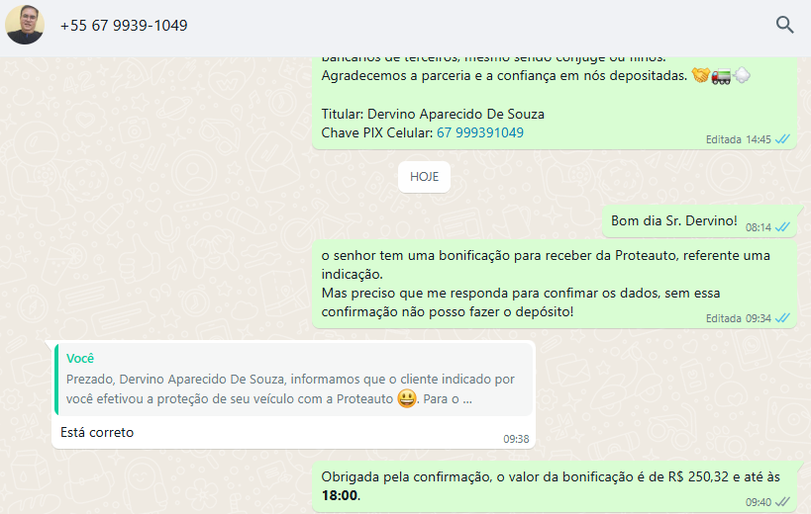Screen dimensions: 811x514
Task: Click delivery ticks on the 09:40 message
Action: 782,501
